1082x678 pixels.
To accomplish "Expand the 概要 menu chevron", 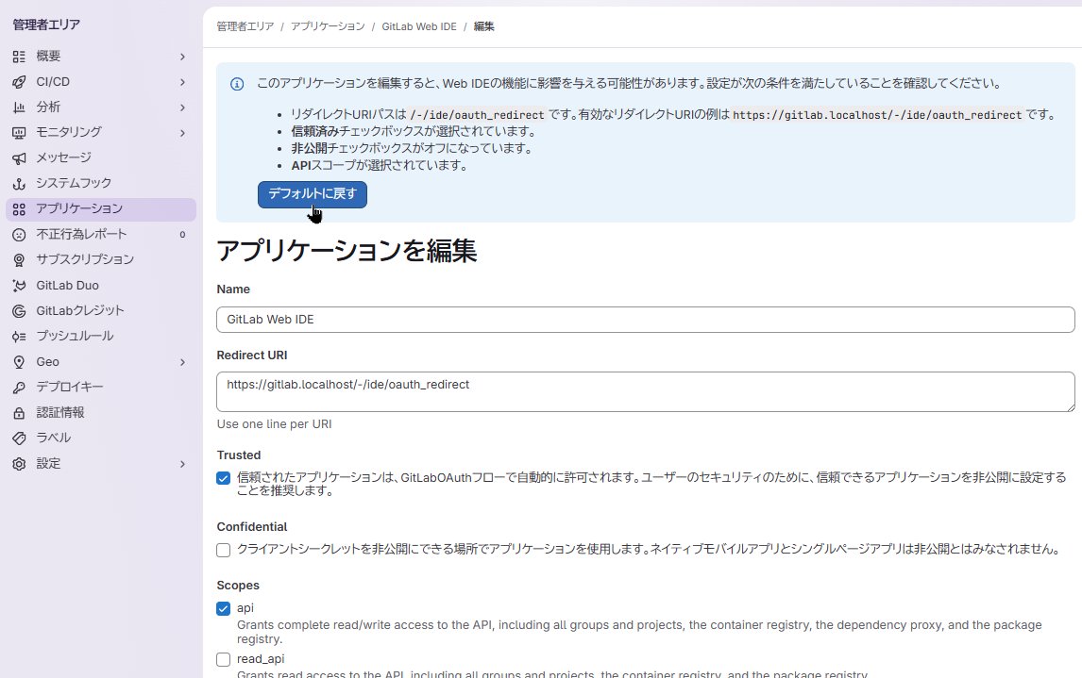I will pos(182,57).
